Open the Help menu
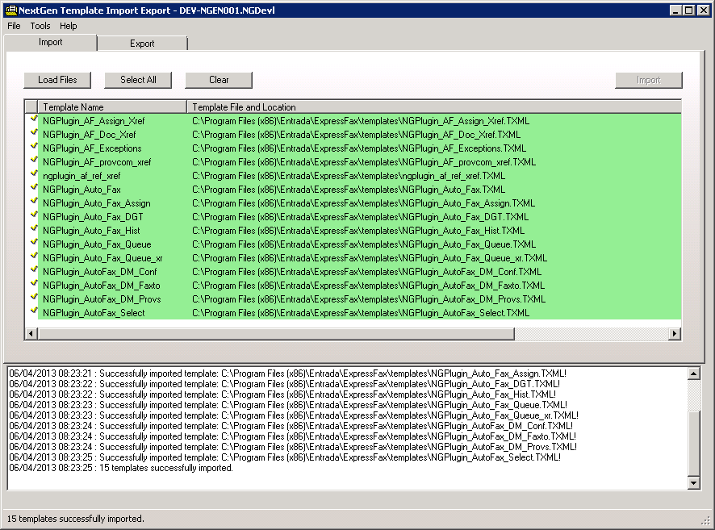Viewport: 715px width, 530px height. click(69, 26)
